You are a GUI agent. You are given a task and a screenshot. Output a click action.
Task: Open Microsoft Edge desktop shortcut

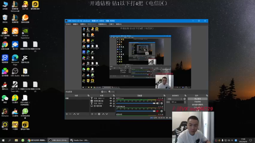(x=15, y=60)
